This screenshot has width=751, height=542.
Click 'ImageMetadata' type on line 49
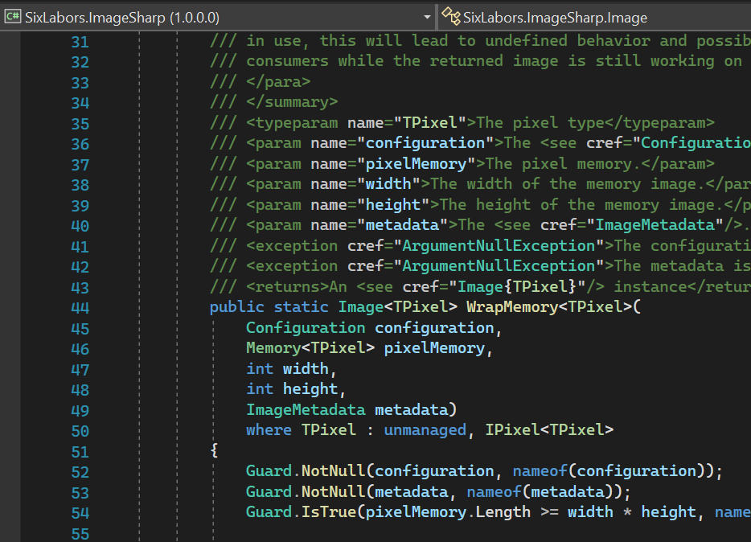(x=306, y=410)
